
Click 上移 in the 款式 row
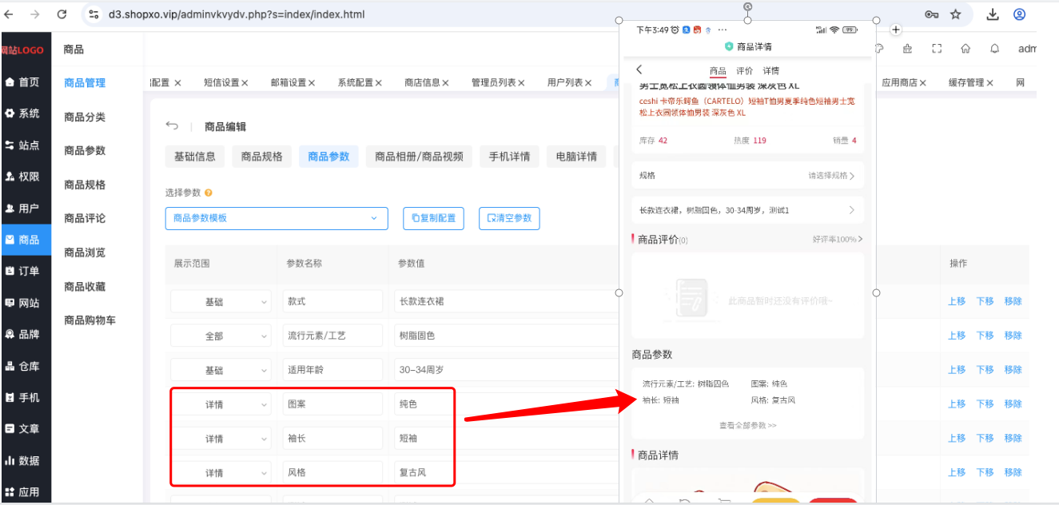click(957, 301)
